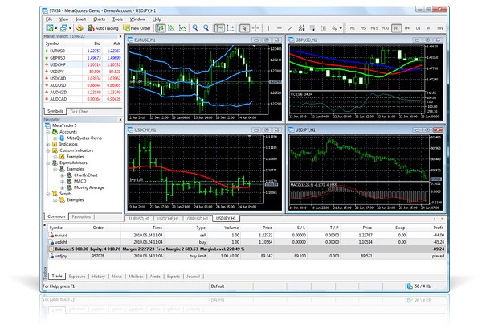Zoom in on the chart with magnifier plus
Image resolution: width=486 pixels, height=333 pixels.
click(x=195, y=28)
